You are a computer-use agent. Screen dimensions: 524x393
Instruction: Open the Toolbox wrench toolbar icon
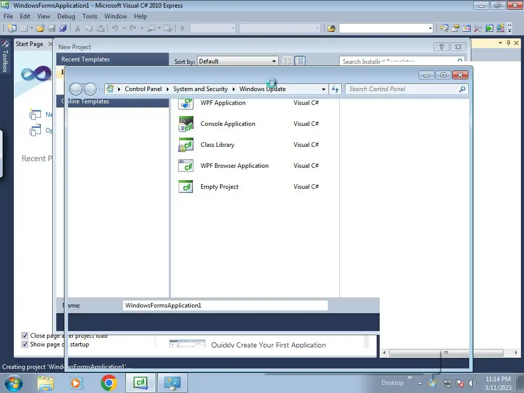478,29
